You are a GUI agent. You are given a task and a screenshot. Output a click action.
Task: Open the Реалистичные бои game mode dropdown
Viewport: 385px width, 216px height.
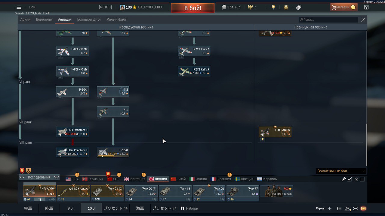click(341, 171)
